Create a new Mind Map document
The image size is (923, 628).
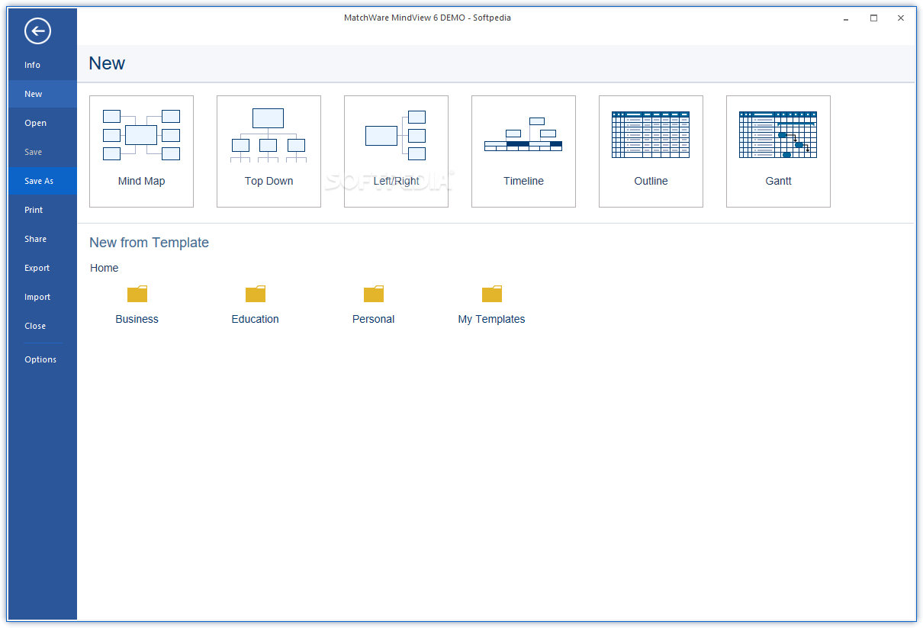point(141,151)
